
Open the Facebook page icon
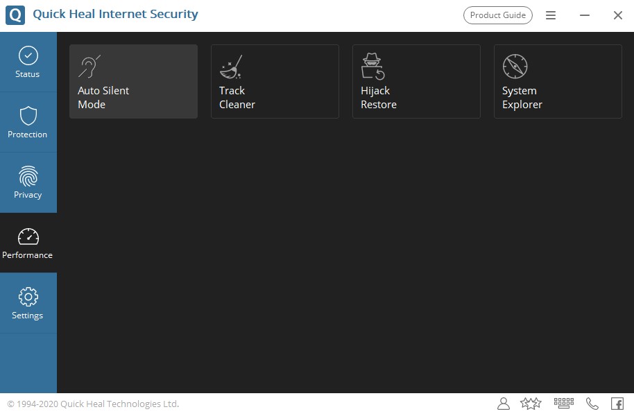617,404
